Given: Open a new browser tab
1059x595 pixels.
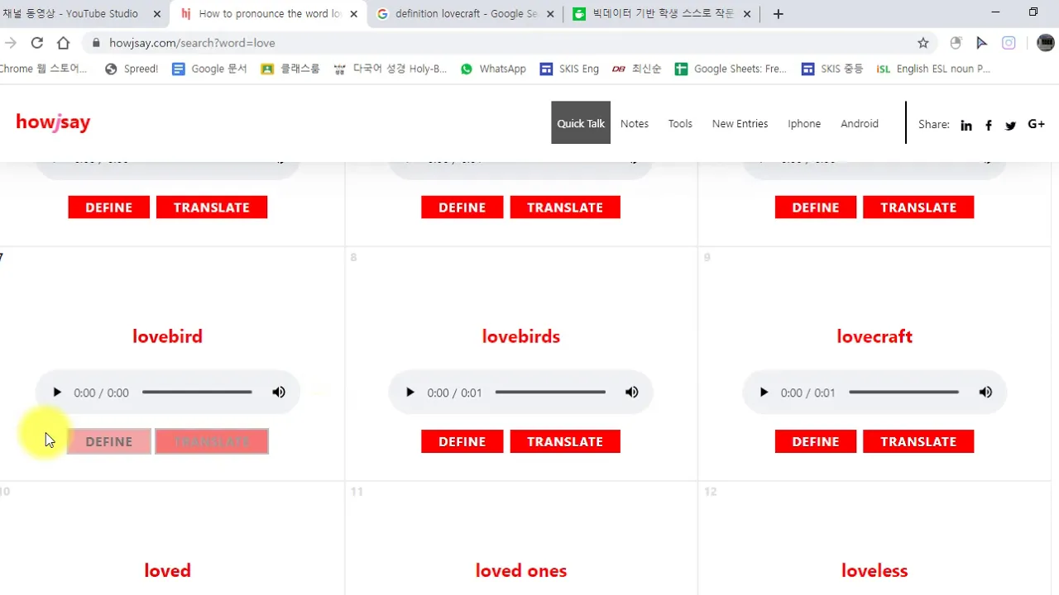Looking at the screenshot, I should [778, 14].
